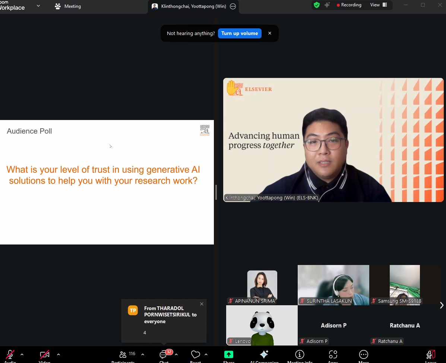The height and width of the screenshot is (363, 446).
Task: Open the Chat panel
Action: point(164,355)
